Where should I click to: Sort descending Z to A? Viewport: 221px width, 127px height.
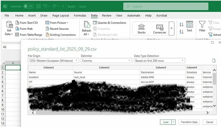click(181, 32)
